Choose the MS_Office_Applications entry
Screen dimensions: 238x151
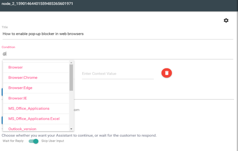tap(29, 108)
